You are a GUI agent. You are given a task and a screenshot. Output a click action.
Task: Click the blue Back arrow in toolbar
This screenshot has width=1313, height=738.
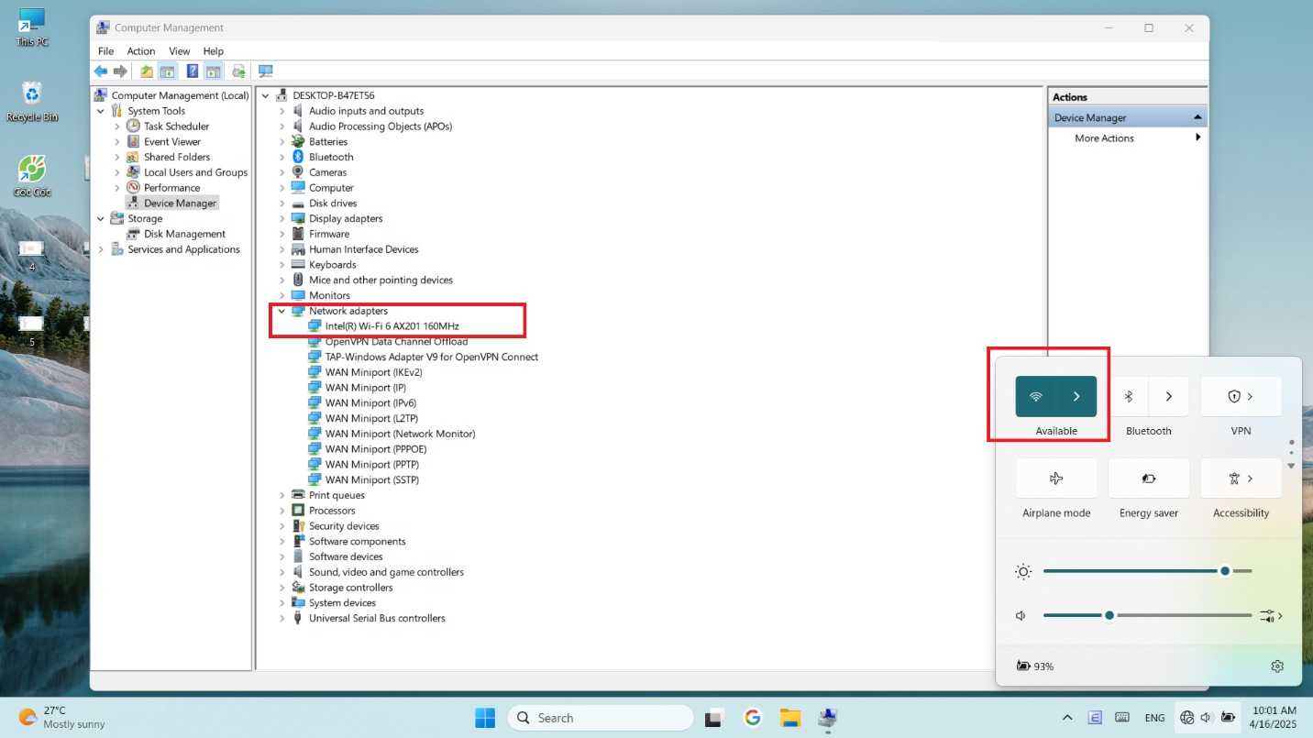[x=101, y=72]
